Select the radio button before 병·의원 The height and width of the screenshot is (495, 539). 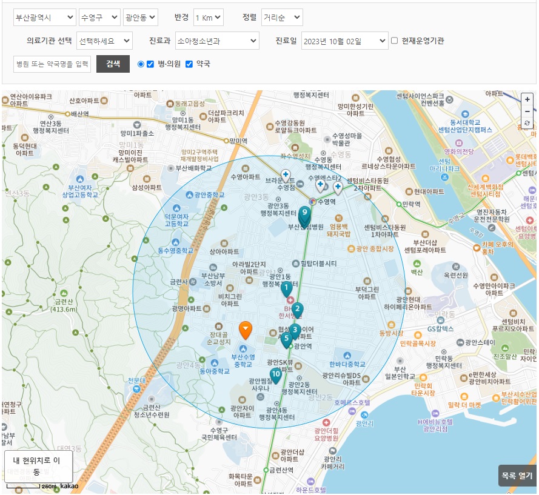point(139,64)
